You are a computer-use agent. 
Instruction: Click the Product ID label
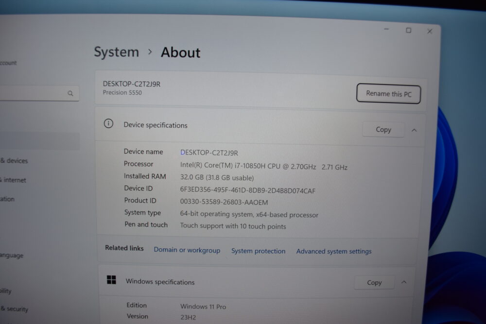point(140,201)
